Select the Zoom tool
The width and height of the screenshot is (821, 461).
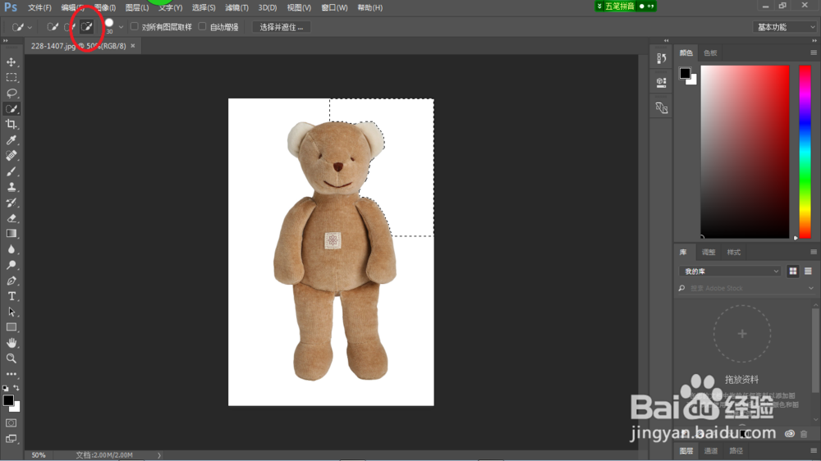pos(11,358)
